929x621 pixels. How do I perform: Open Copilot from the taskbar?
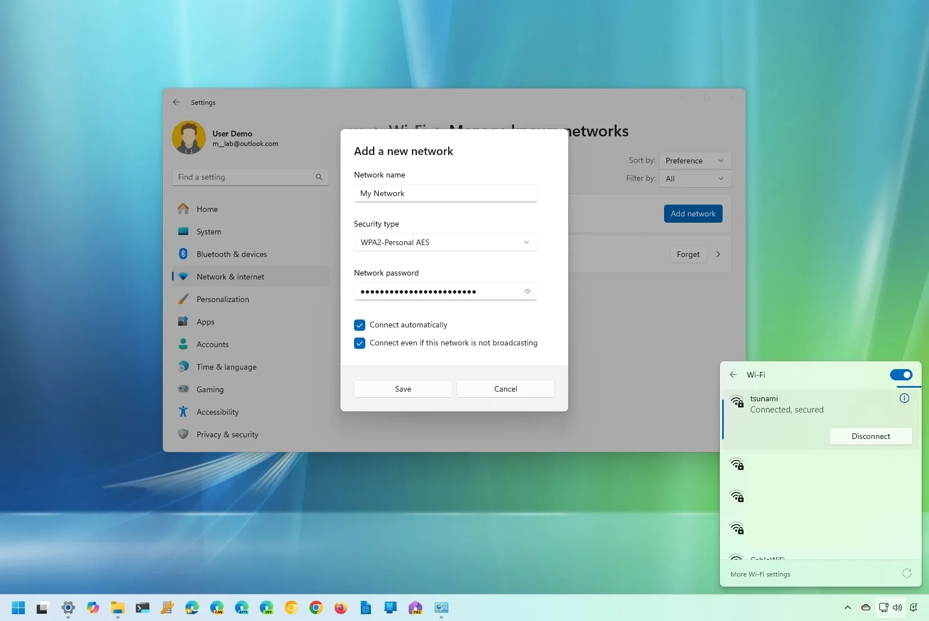pos(93,607)
